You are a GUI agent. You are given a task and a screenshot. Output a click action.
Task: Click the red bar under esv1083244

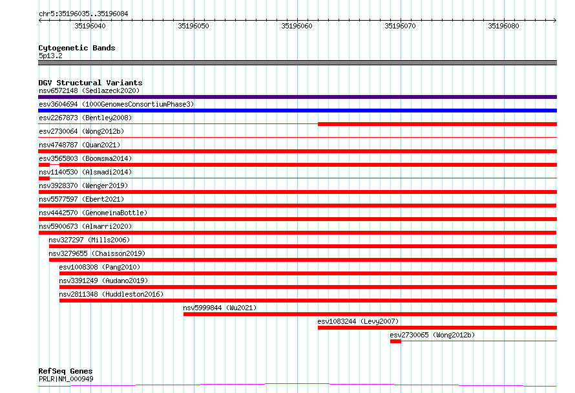437,328
